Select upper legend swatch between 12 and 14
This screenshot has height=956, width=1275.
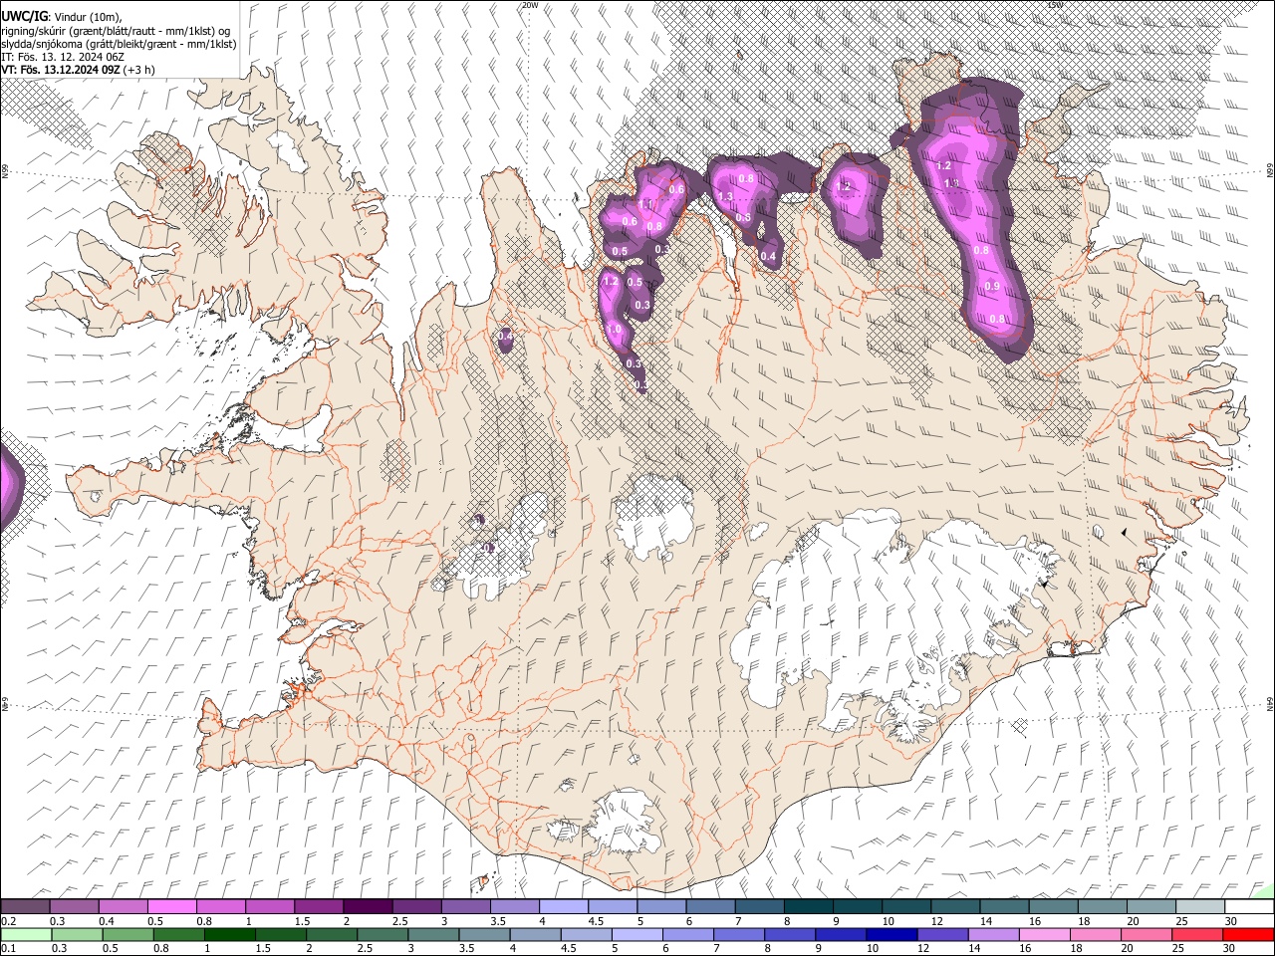pos(954,906)
